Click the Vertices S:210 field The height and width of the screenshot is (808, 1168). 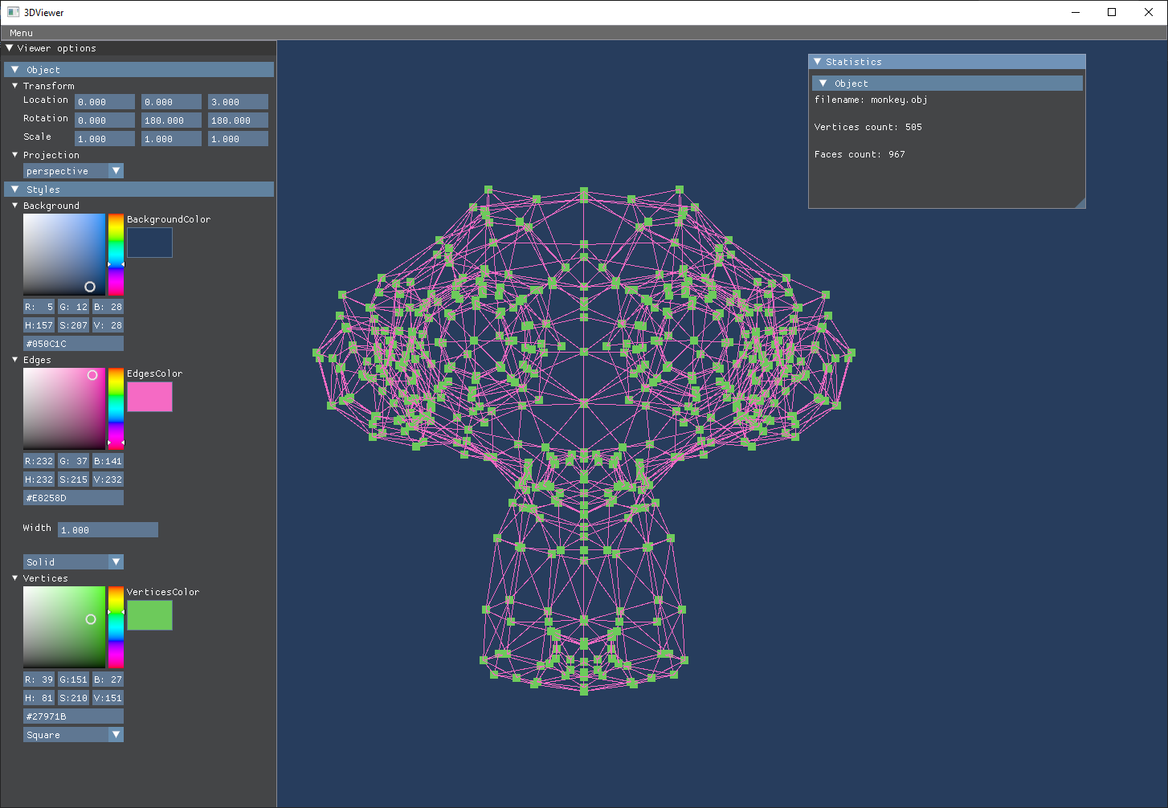73,698
